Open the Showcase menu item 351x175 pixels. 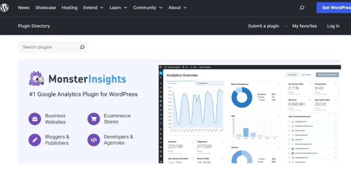(x=46, y=8)
